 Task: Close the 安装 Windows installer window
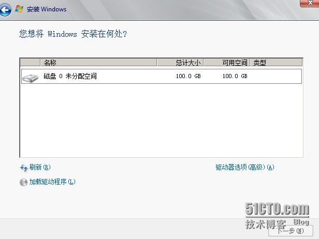point(310,3)
